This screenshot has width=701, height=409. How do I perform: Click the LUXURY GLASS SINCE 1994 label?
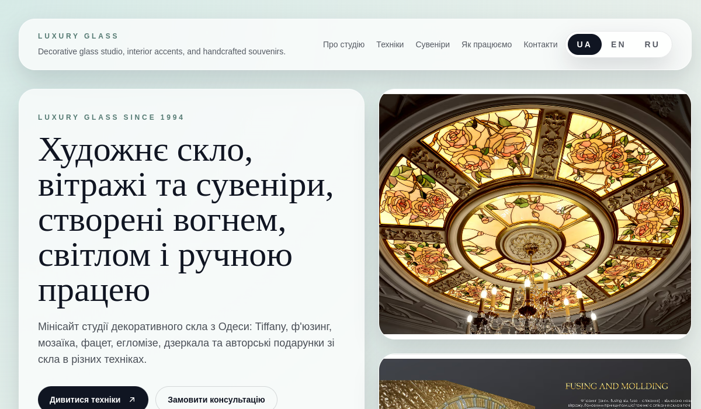coord(111,117)
